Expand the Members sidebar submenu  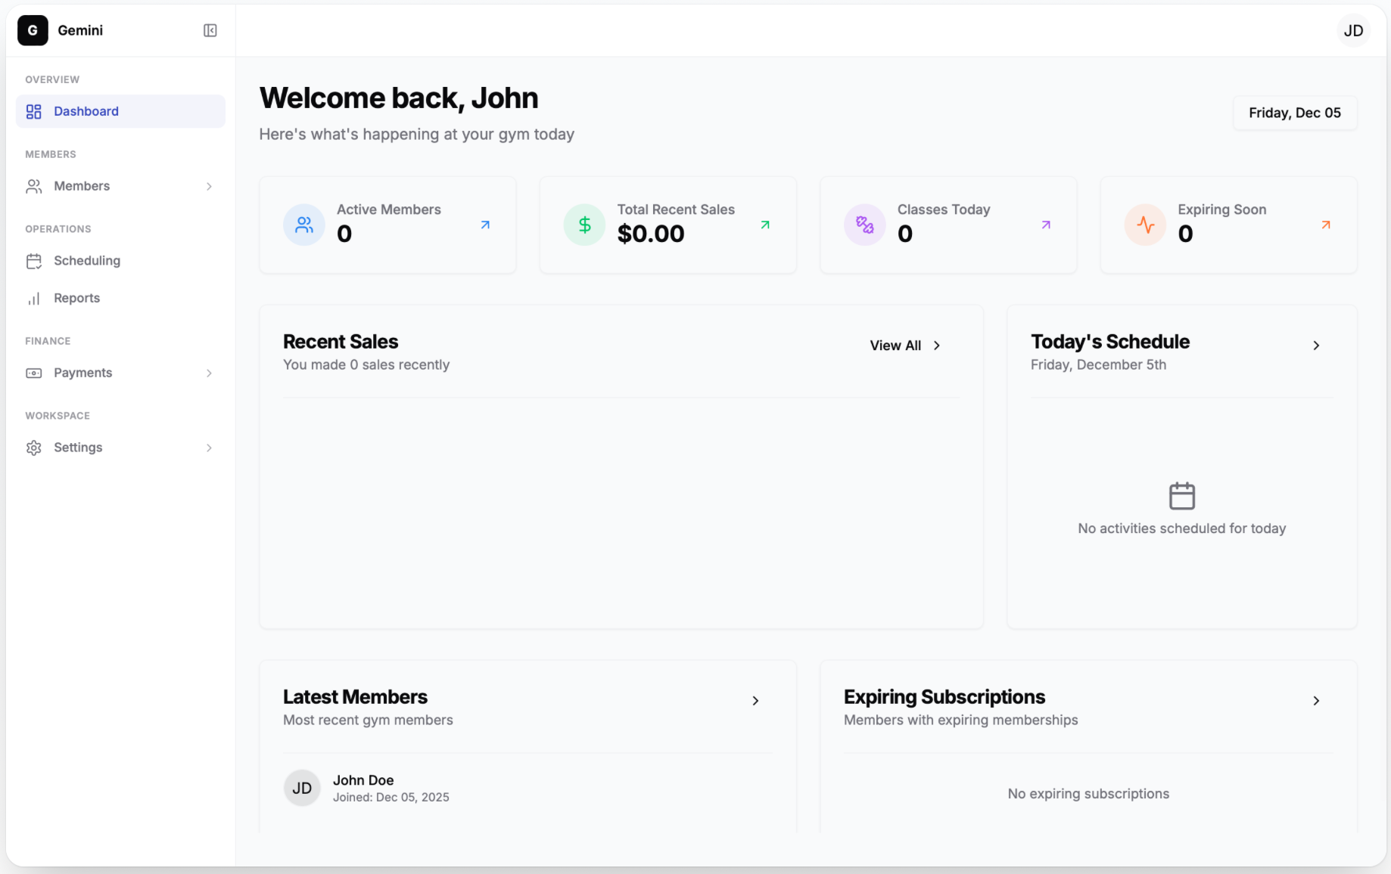tap(209, 186)
